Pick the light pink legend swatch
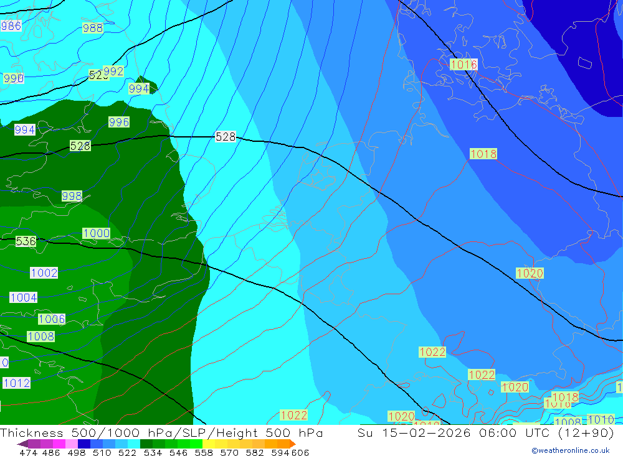This screenshot has width=623, height=456. [72, 444]
